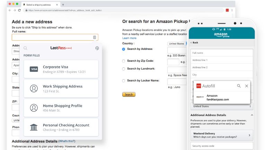Open Weekend Delivery options on phone
Image resolution: width=266 pixels, height=150 pixels.
point(222,135)
